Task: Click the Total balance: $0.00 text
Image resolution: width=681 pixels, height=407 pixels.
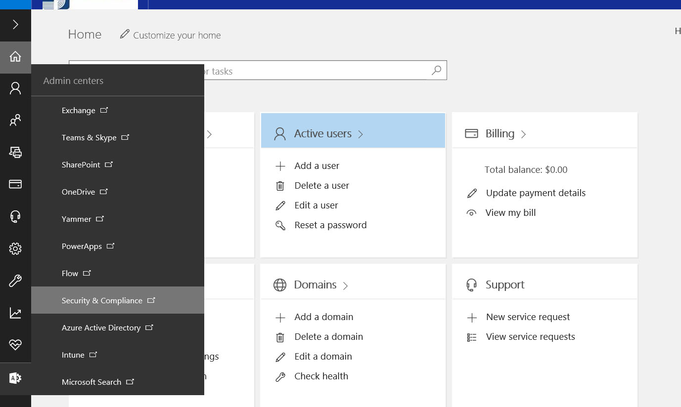Action: (526, 169)
